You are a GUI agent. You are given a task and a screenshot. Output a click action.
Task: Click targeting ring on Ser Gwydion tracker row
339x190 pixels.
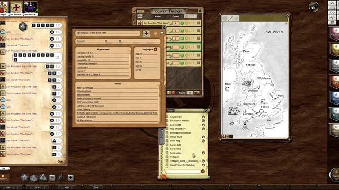pos(186,23)
